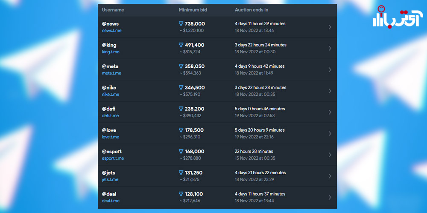This screenshot has width=427, height=213.
Task: Follow the news.t.me link
Action: (111, 30)
